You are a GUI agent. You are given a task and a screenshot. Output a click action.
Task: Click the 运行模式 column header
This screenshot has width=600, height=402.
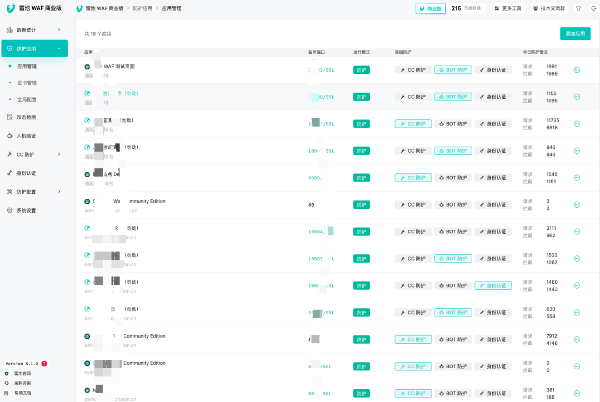point(361,52)
